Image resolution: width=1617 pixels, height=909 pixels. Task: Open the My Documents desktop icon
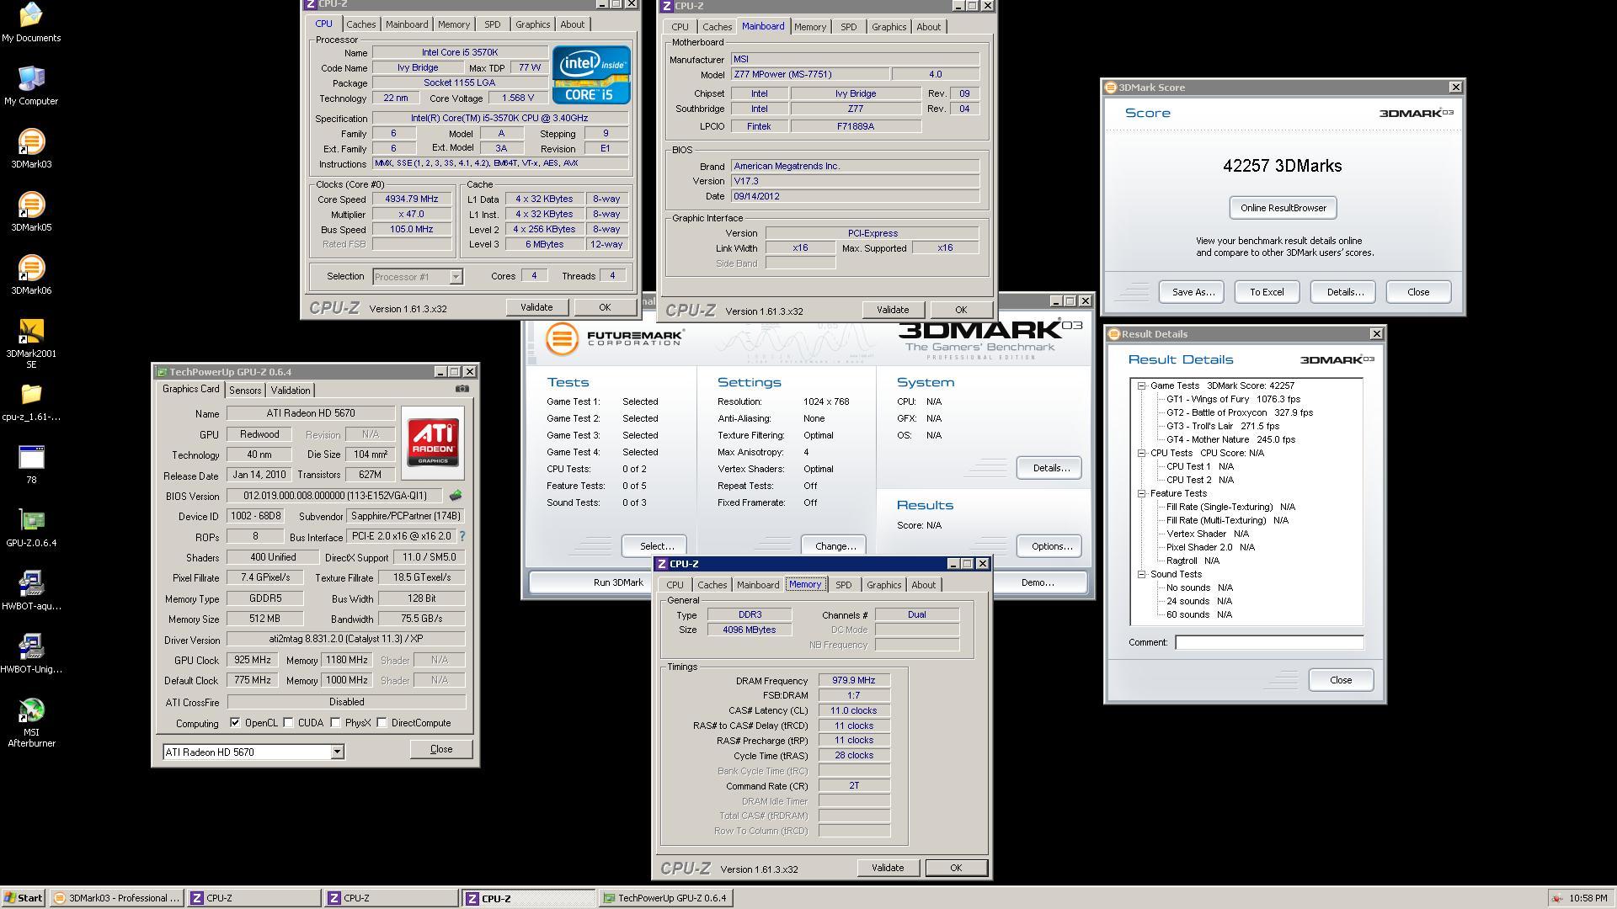[31, 22]
